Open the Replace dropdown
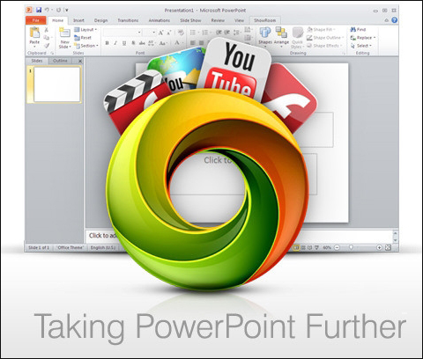This screenshot has height=359, width=423. [x=363, y=38]
